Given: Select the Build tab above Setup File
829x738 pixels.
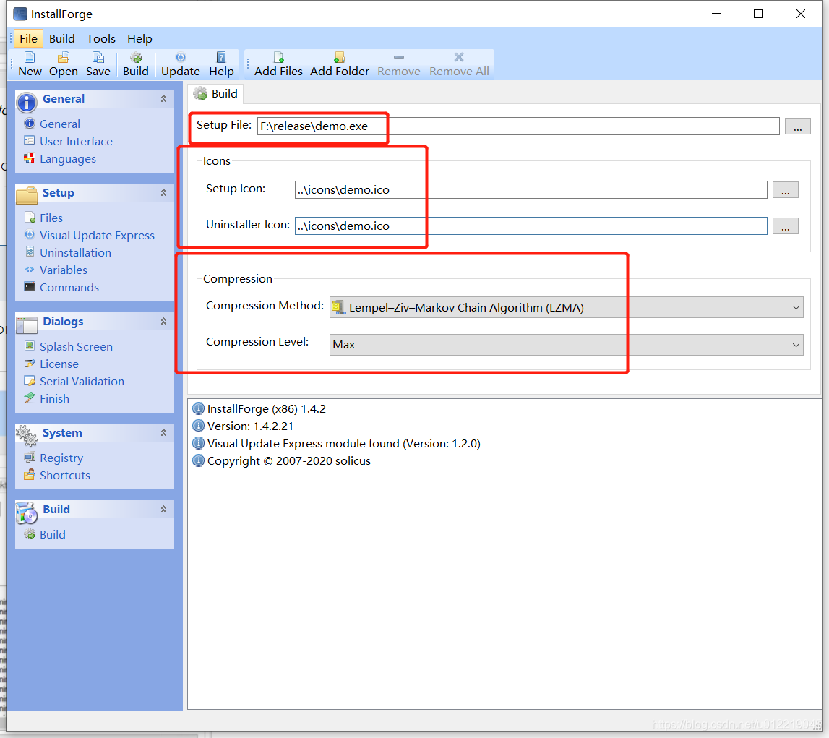Looking at the screenshot, I should (x=215, y=93).
